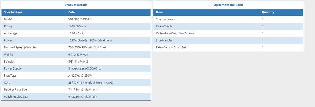The image size is (315, 107).
Task: Click the Equipment Included table title
Action: [x=228, y=5]
